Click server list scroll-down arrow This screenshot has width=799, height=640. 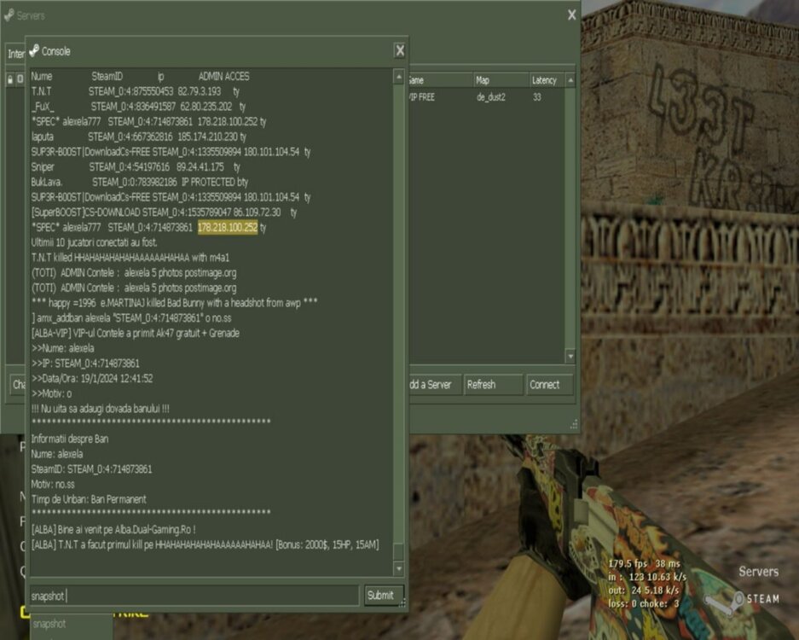(x=570, y=356)
